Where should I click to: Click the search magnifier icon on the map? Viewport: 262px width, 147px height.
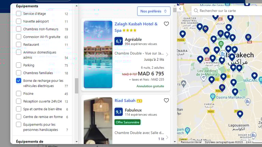click(196, 11)
